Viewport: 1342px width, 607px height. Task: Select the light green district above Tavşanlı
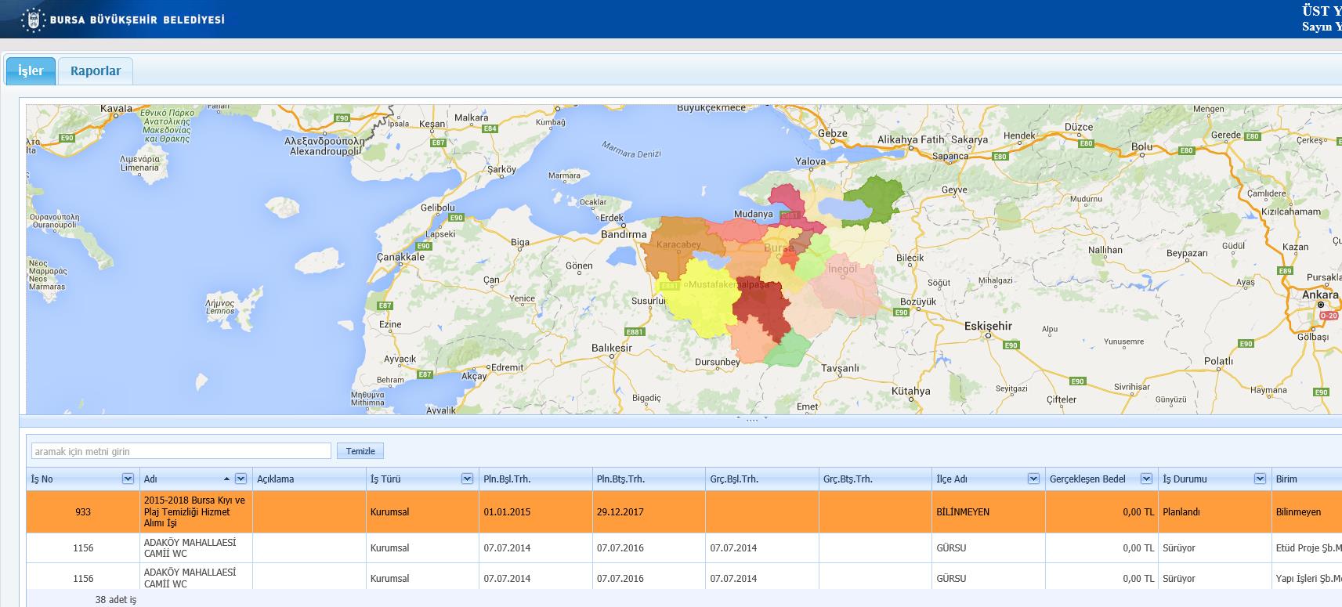(x=787, y=350)
